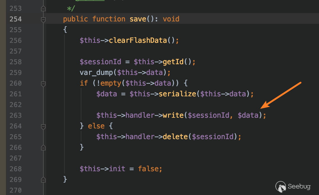This screenshot has height=195, width=319.
Task: Click the Seebug bug logo icon
Action: [281, 186]
